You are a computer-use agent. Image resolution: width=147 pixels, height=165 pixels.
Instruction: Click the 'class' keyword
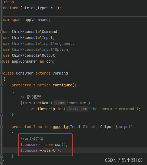[8, 73]
